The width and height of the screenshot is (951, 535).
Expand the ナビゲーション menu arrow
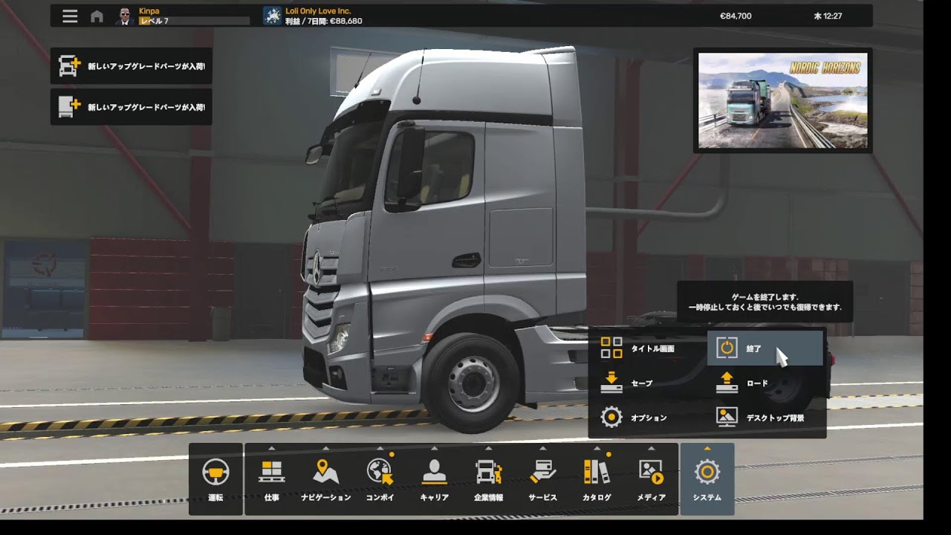(x=326, y=448)
